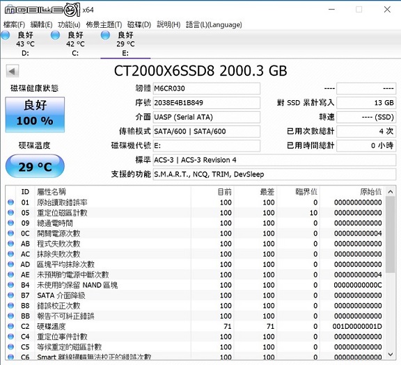Click the mobile01 logo in title bar

click(x=42, y=10)
